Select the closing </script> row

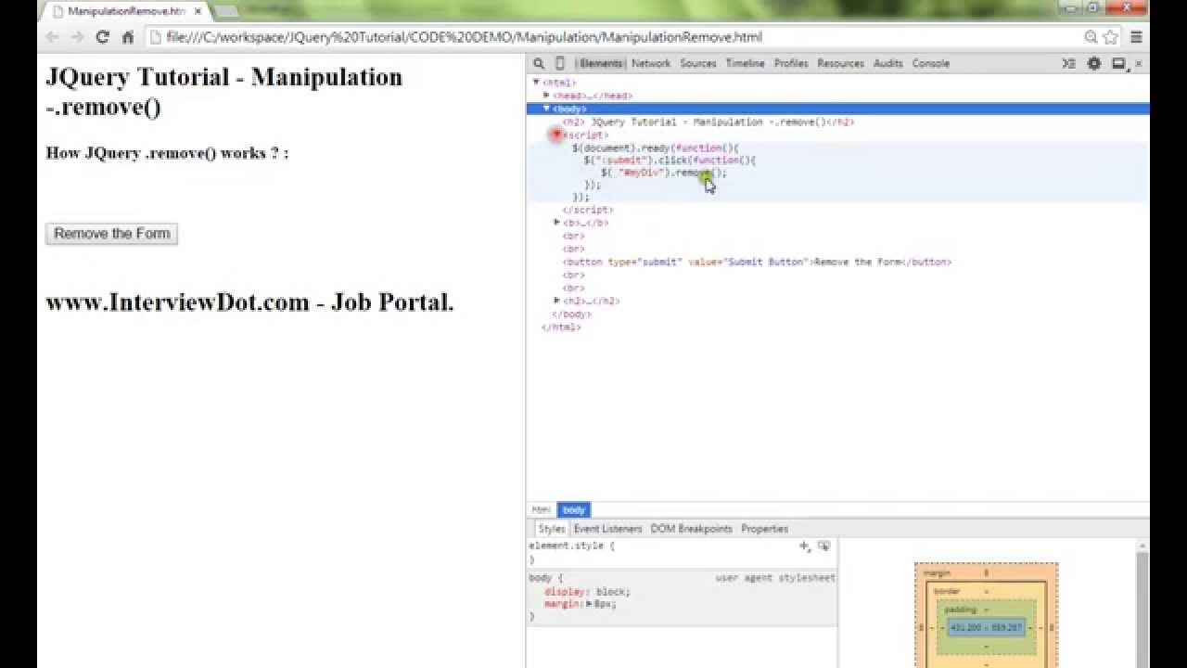click(587, 210)
